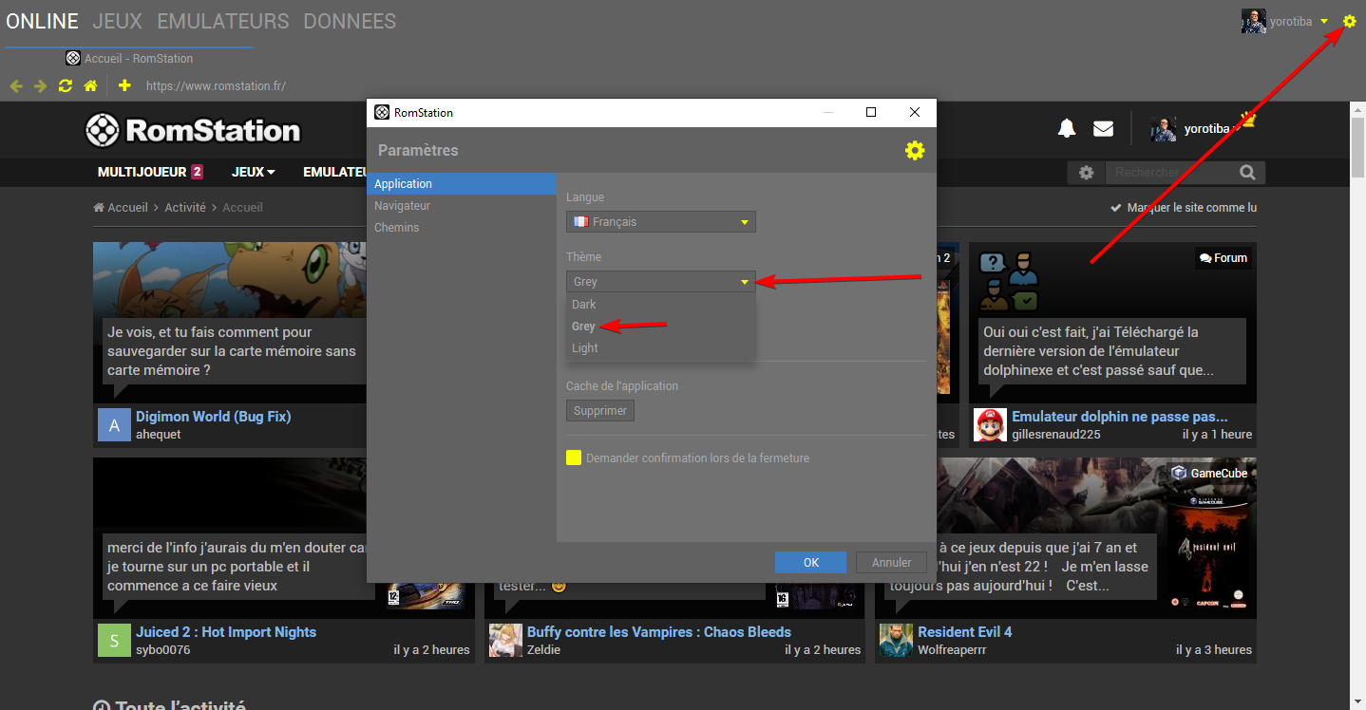This screenshot has width=1366, height=710.
Task: Refresh the page with the reload icon
Action: click(66, 86)
